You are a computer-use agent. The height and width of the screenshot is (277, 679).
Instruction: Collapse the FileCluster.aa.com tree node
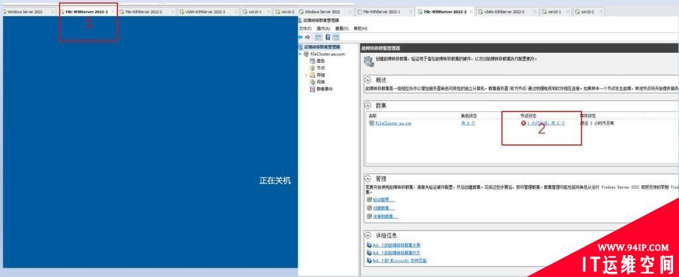(x=300, y=54)
